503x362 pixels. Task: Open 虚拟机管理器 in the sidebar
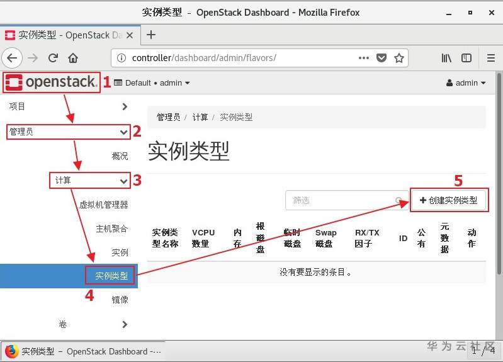(x=104, y=205)
